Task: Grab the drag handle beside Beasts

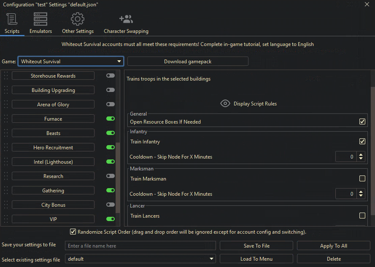Action: tap(6, 133)
